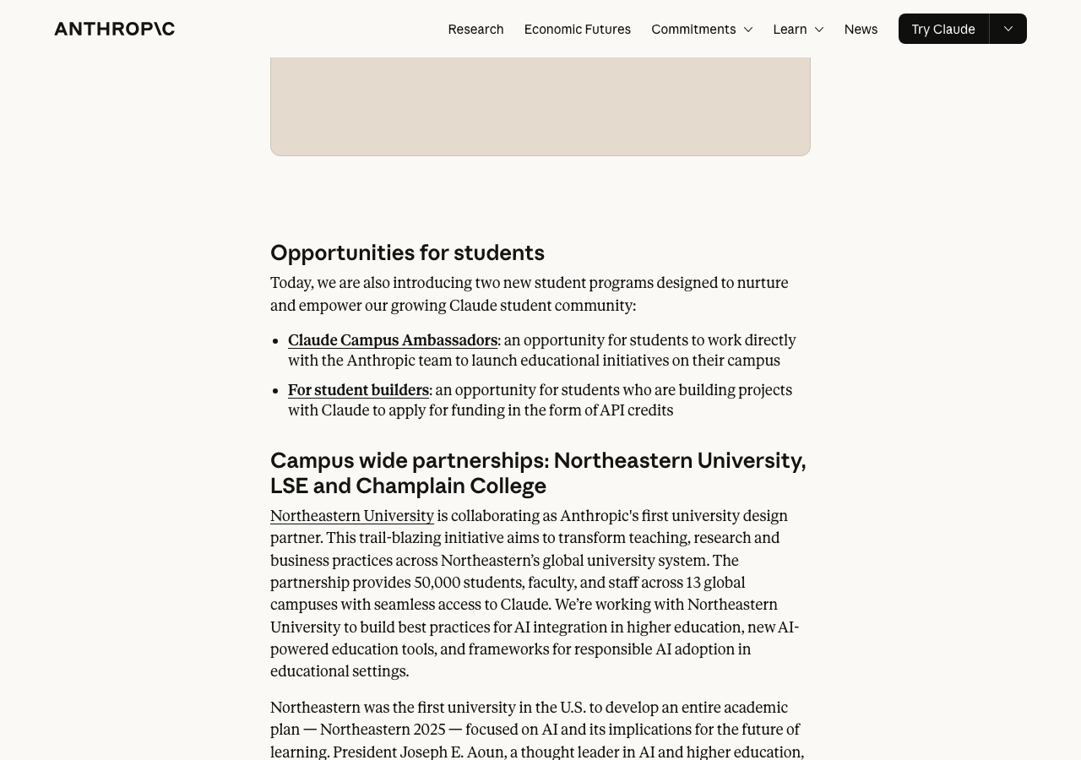The image size is (1081, 760).
Task: Open the Try Claude dropdown arrow
Action: [x=1008, y=29]
